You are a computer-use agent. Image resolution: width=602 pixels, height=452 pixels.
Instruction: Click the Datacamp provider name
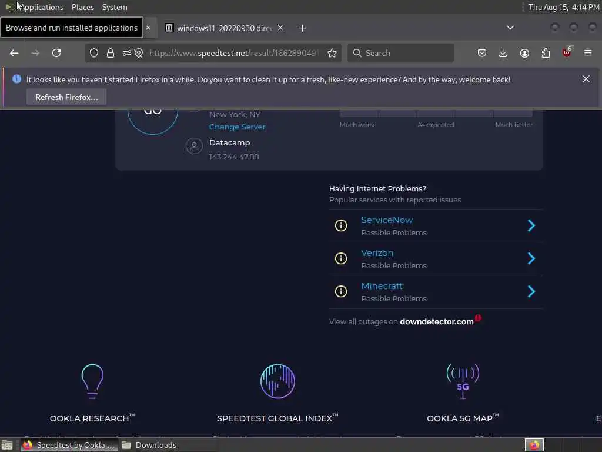click(x=230, y=142)
